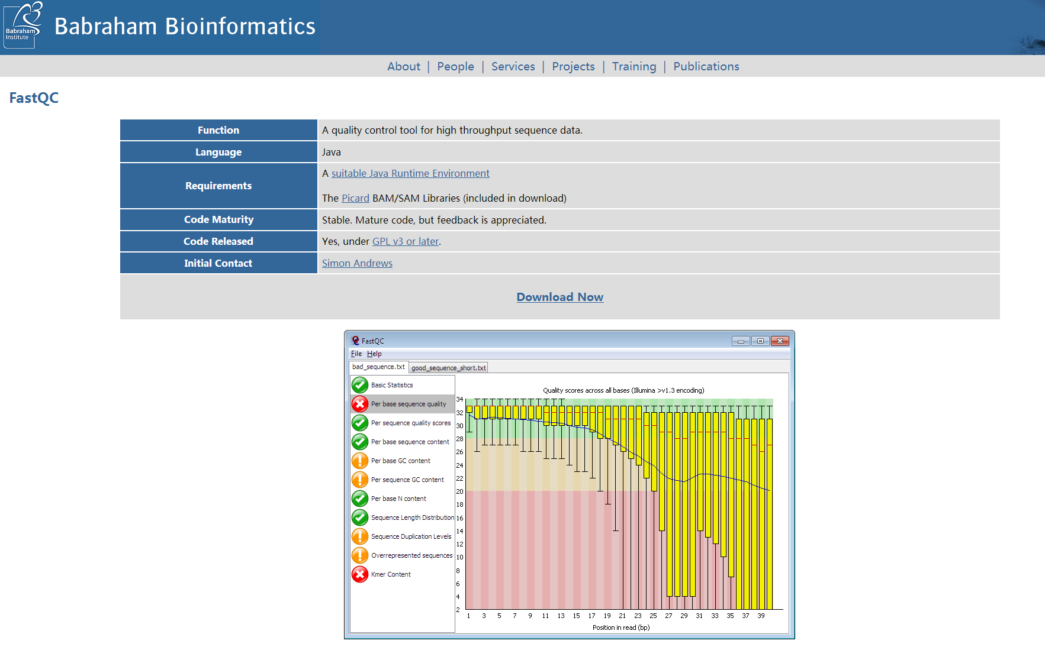Open the Help menu in FastQC
Viewport: 1045px width, 647px height.
click(x=374, y=354)
